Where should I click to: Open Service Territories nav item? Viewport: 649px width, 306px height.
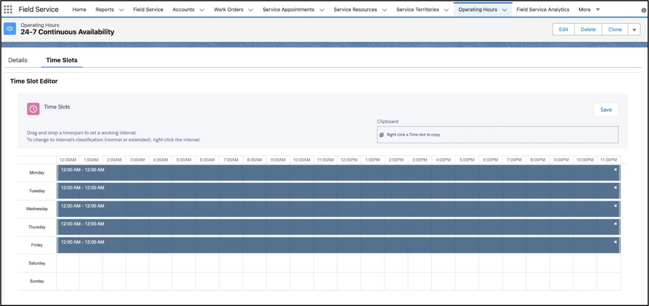(x=417, y=10)
